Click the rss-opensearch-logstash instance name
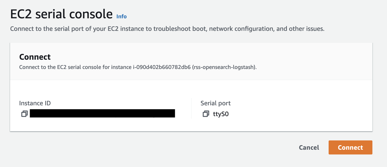This screenshot has height=167, width=387. pos(224,67)
